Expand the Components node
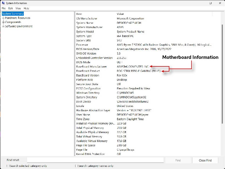 tap(4, 22)
